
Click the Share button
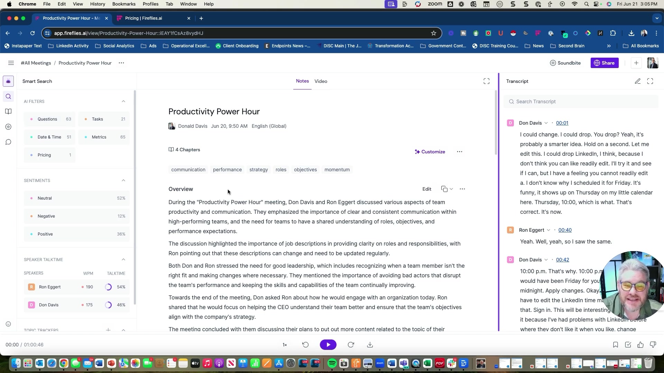604,63
